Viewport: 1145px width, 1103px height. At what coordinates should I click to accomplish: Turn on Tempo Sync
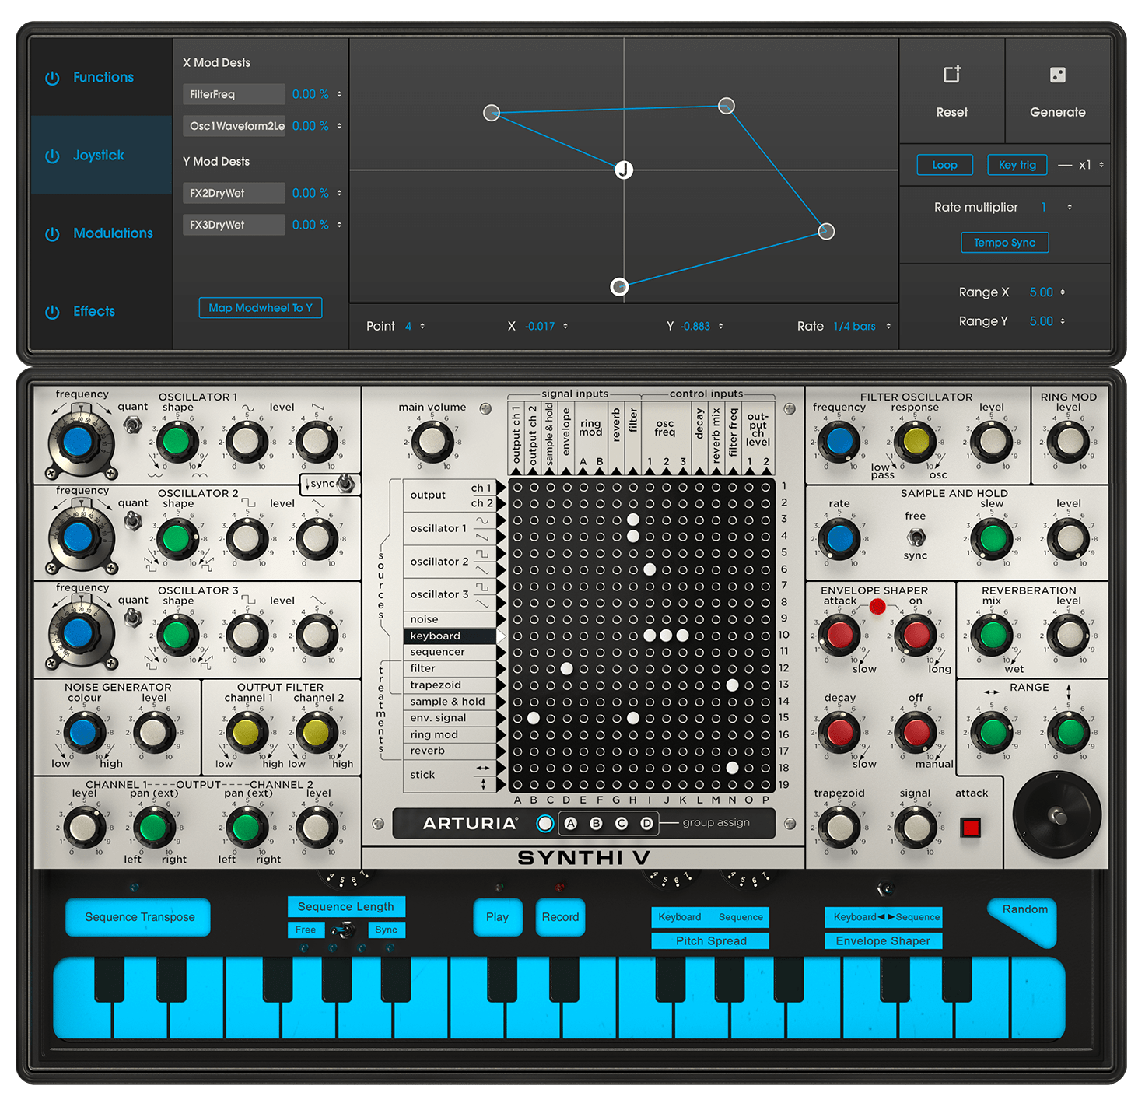(1004, 243)
